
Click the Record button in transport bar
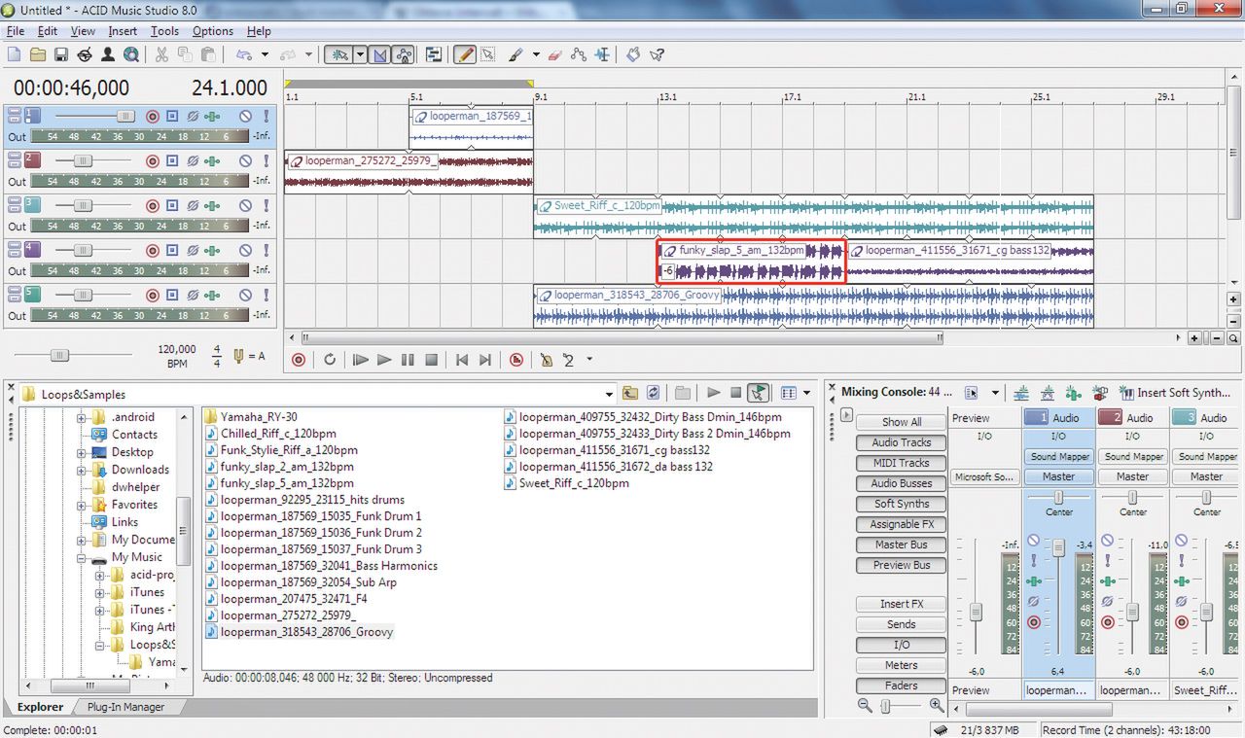point(299,360)
